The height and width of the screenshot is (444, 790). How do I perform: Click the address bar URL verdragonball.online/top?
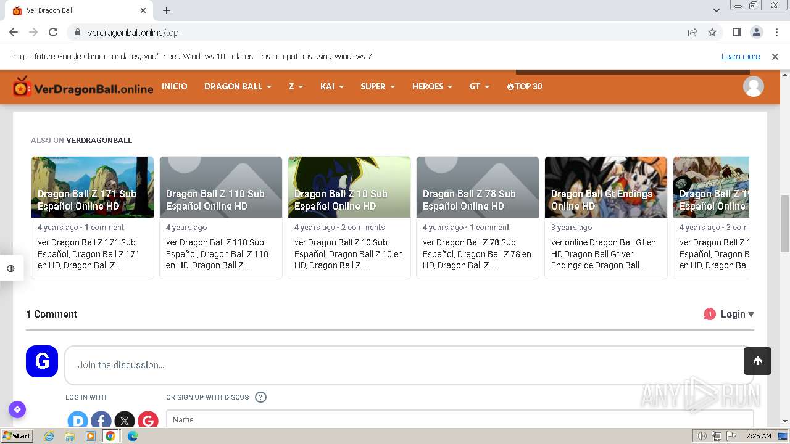coord(133,33)
